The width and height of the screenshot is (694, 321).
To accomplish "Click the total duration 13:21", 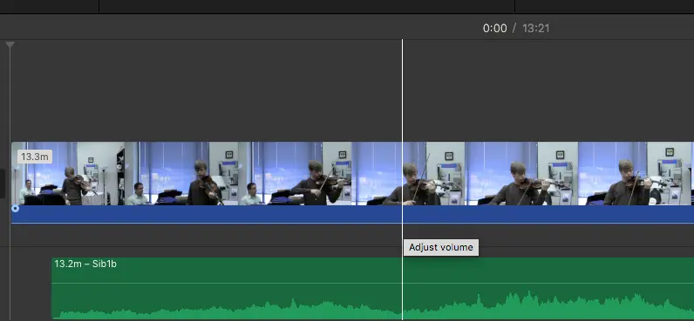I will click(535, 28).
